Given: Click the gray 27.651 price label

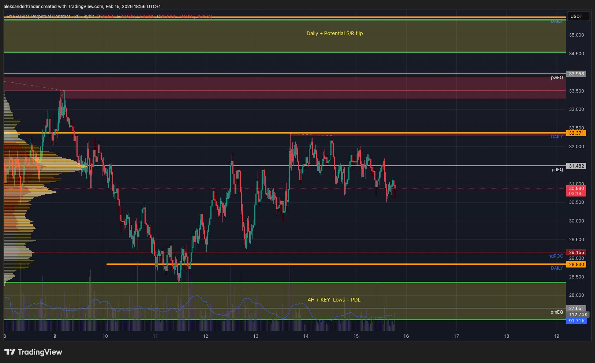Looking at the screenshot, I should pyautogui.click(x=576, y=308).
